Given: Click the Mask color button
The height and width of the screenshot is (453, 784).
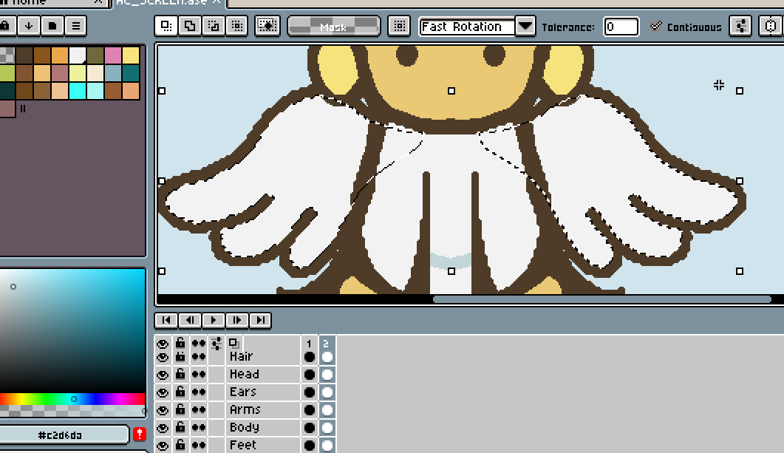Looking at the screenshot, I should pyautogui.click(x=333, y=27).
